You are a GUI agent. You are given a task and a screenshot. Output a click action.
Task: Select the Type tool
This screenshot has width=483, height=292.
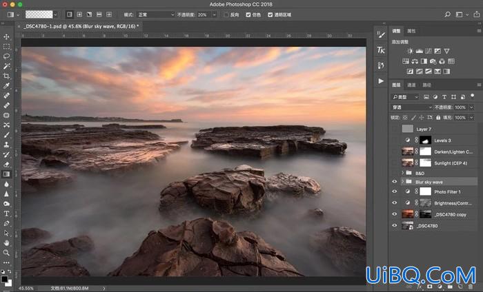click(x=6, y=213)
